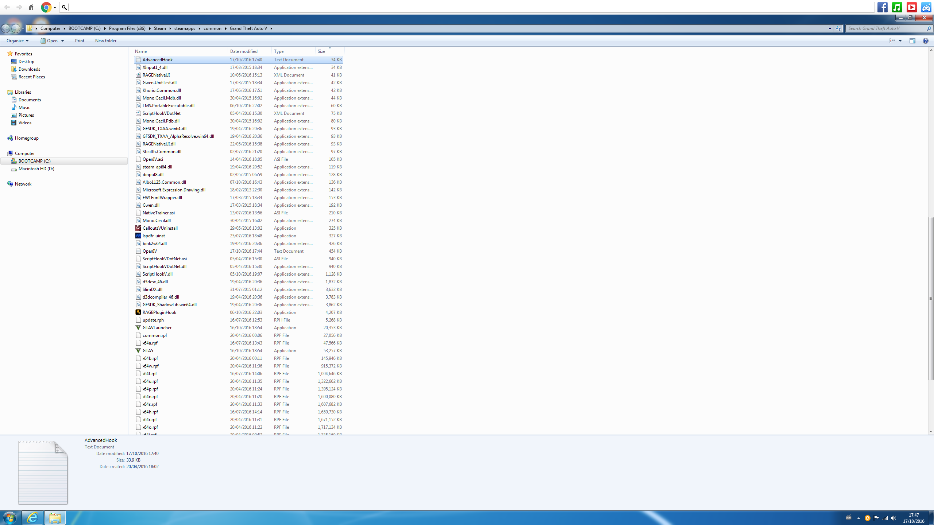Click the green music note icon
The height and width of the screenshot is (525, 934).
click(897, 7)
